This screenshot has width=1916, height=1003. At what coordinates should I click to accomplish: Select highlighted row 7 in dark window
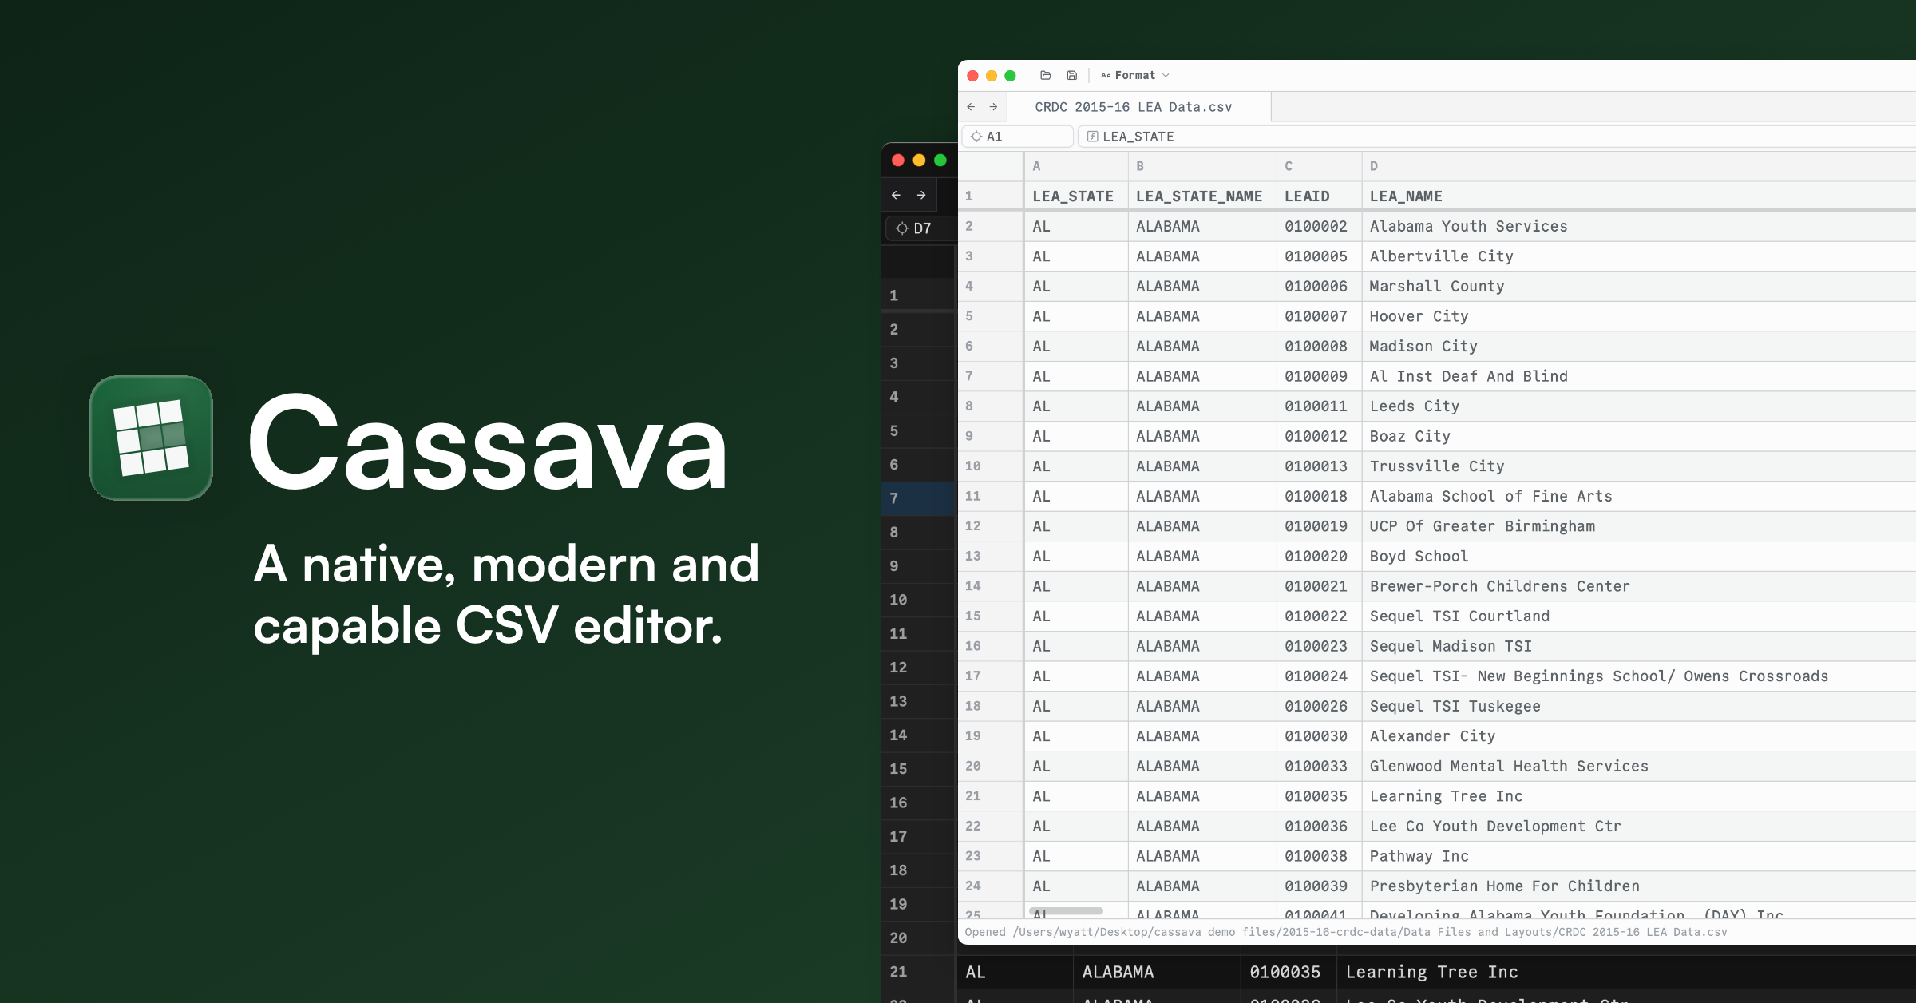tap(918, 498)
